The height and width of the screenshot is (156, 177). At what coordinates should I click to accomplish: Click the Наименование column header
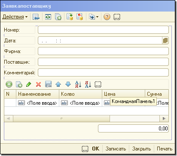click(x=37, y=94)
